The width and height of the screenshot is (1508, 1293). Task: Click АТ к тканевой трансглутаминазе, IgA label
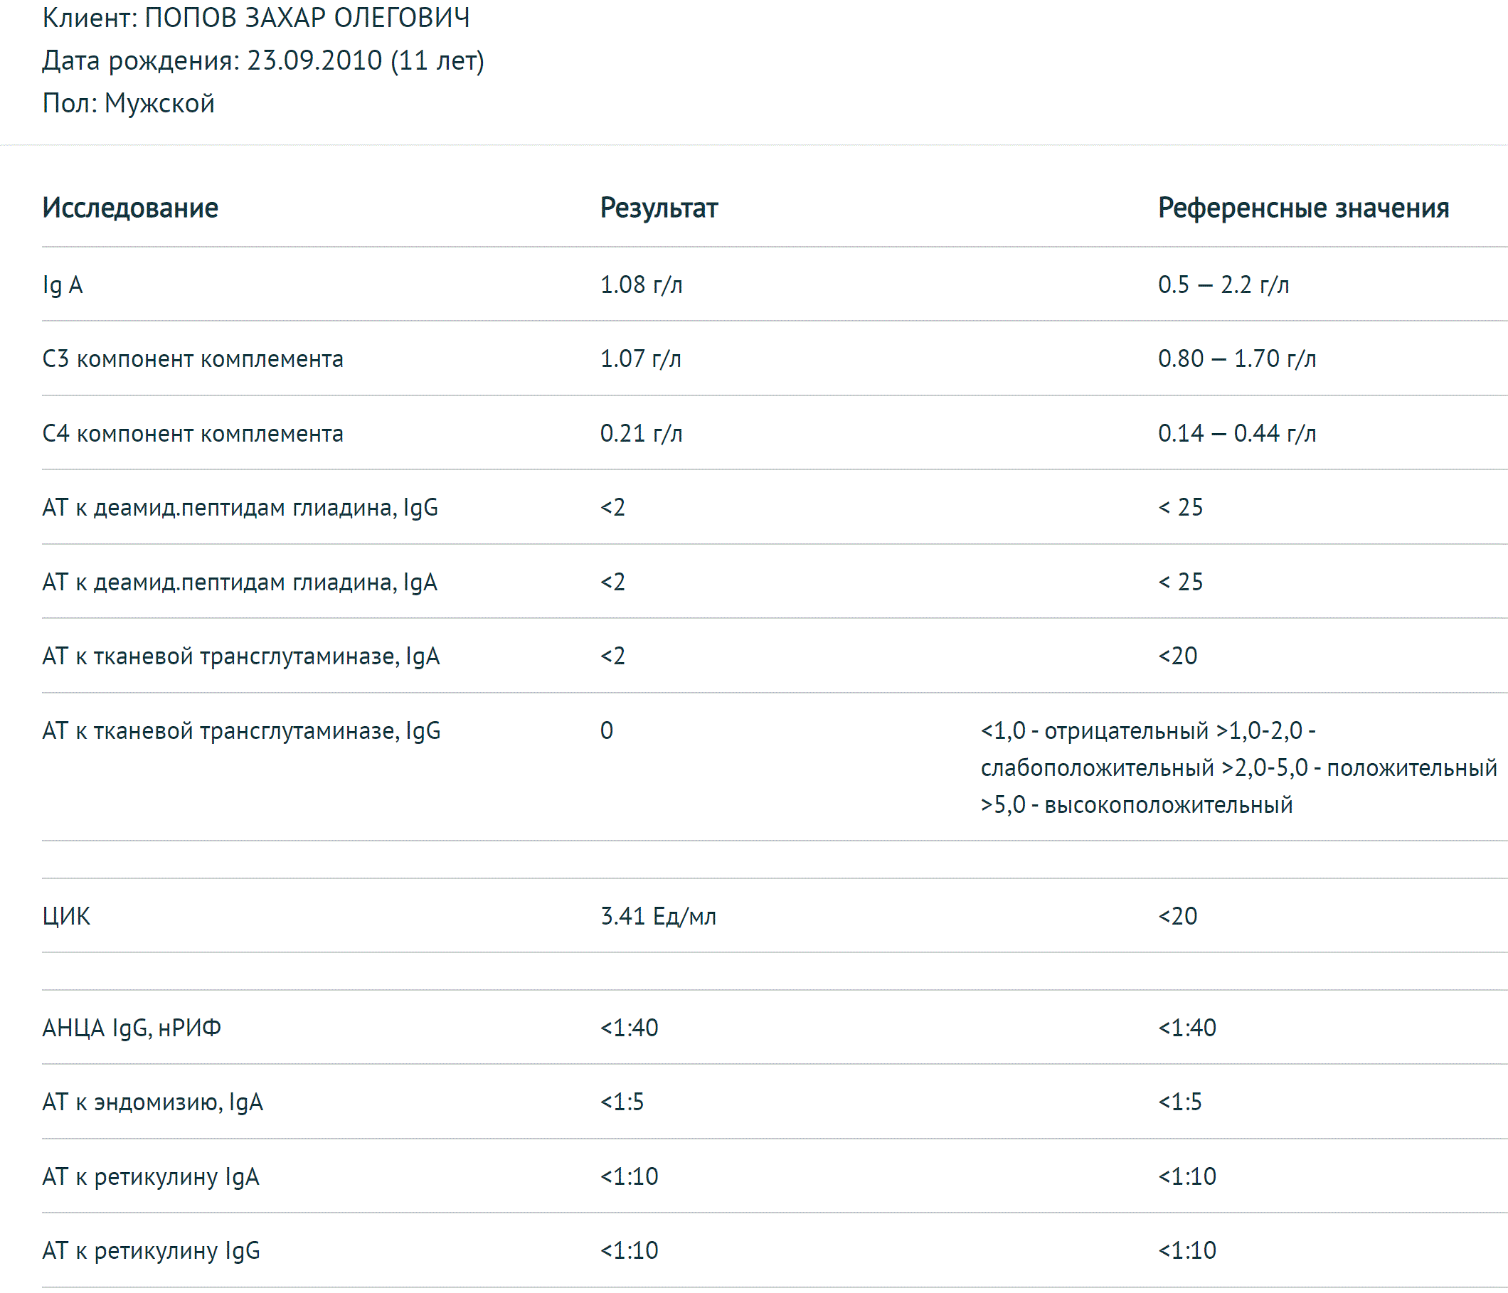(241, 656)
